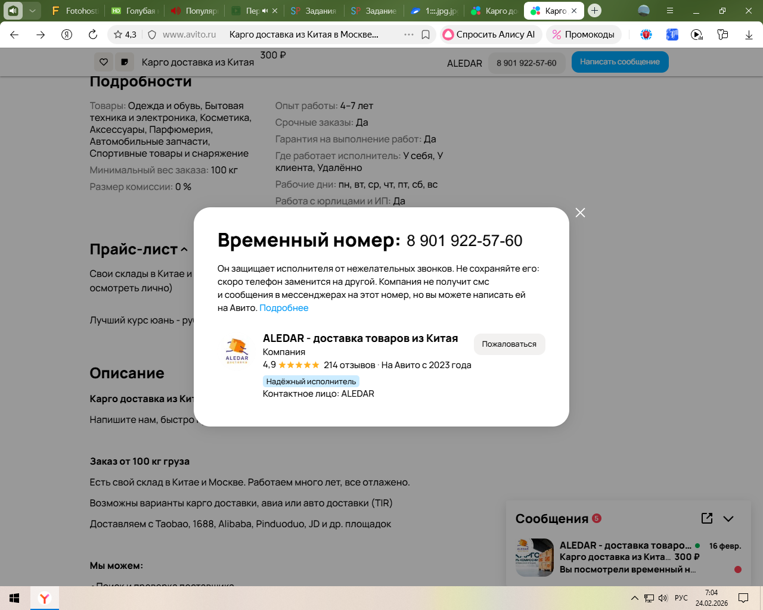Switch the РУС input language
This screenshot has width=763, height=610.
tap(681, 598)
